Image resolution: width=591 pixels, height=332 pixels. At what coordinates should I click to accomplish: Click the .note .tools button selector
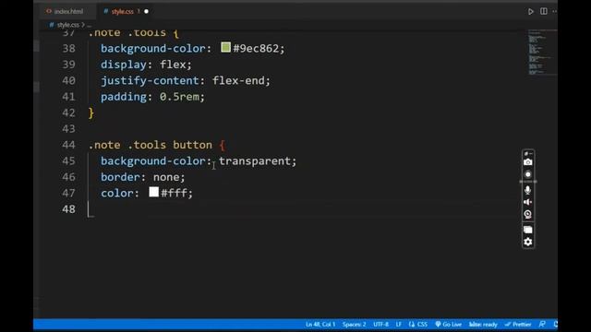tap(151, 145)
